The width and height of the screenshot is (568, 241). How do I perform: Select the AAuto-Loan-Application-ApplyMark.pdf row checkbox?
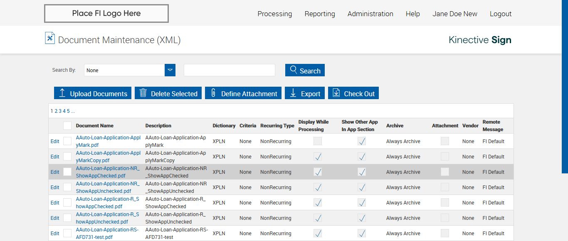click(x=67, y=141)
